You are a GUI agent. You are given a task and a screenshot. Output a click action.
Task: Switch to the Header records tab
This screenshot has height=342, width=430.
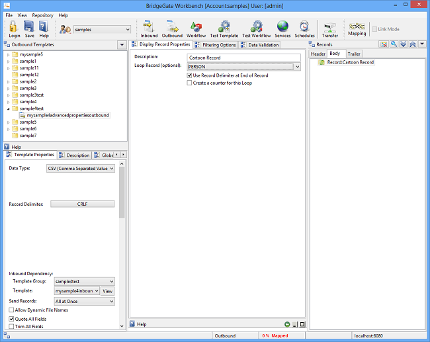tap(318, 54)
